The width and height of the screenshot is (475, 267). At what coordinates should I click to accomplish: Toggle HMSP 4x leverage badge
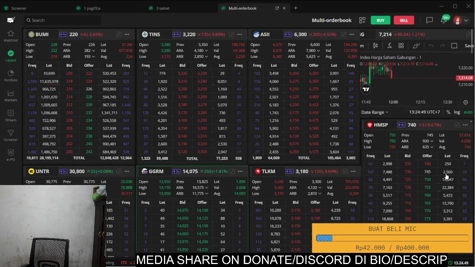[401, 125]
